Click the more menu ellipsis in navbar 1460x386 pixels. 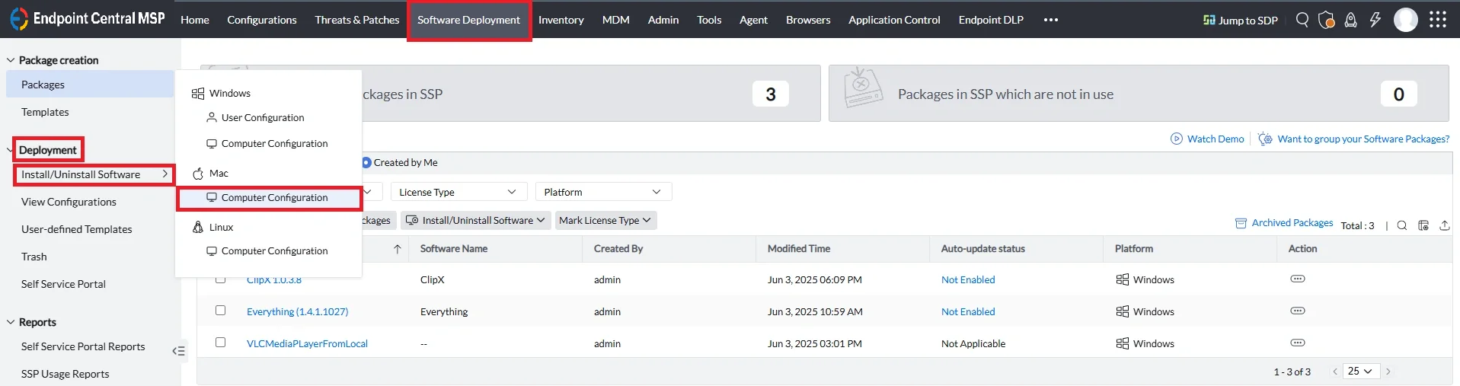(1051, 20)
